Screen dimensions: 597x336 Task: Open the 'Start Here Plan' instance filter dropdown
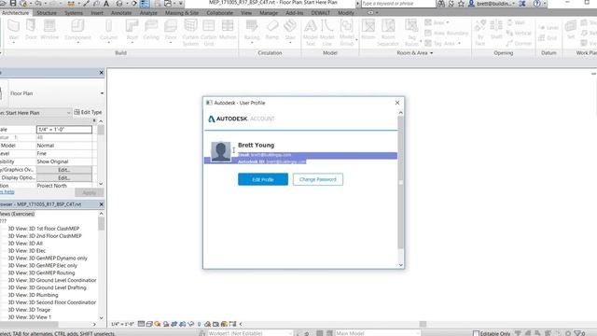pos(68,113)
